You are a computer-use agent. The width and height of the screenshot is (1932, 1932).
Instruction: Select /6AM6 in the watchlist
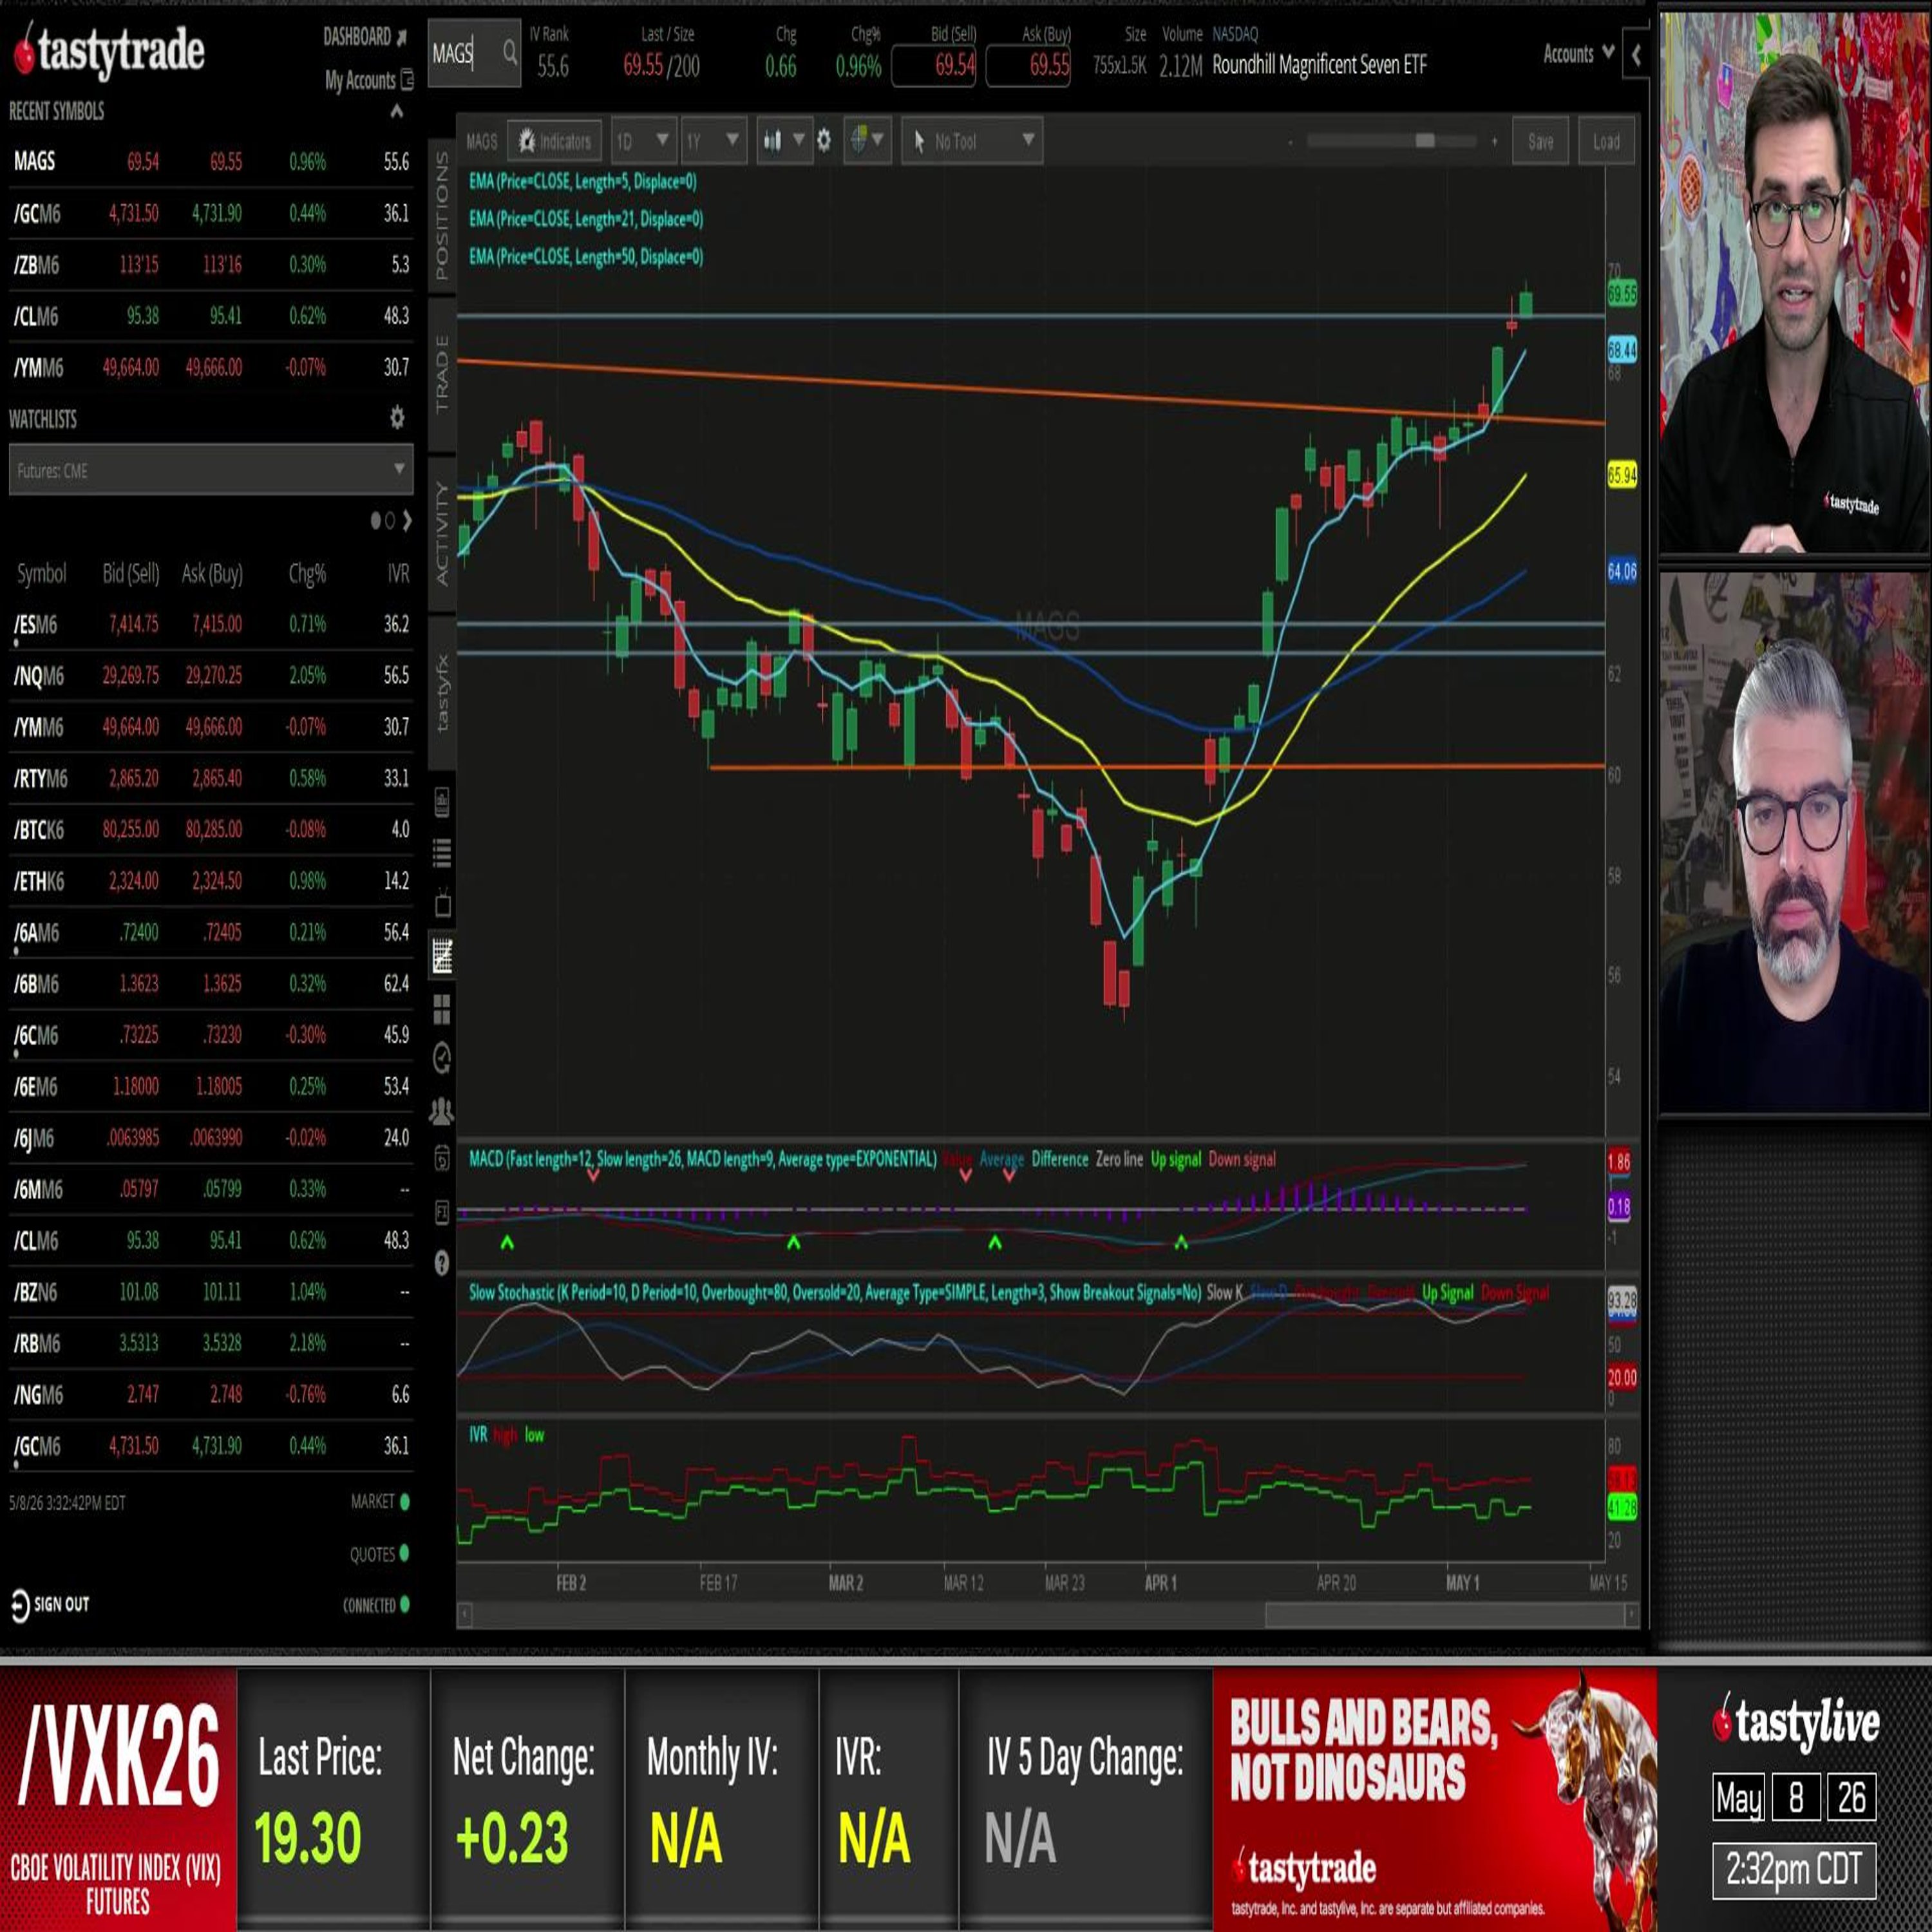(x=211, y=933)
